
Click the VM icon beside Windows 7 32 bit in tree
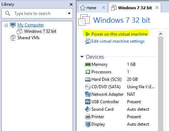(x=20, y=31)
